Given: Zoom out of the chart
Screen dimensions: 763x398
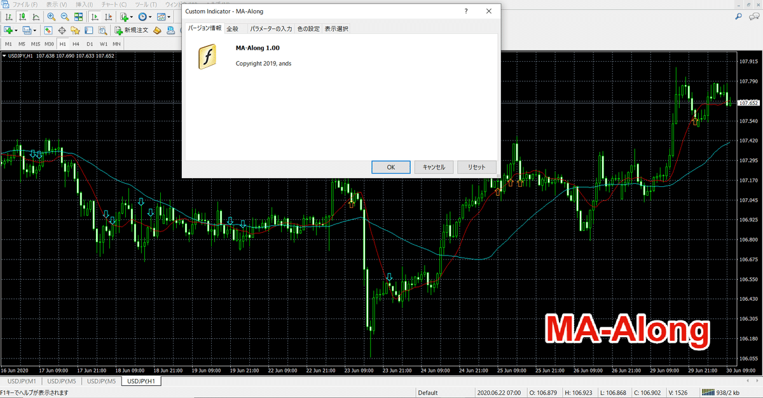Looking at the screenshot, I should [64, 17].
